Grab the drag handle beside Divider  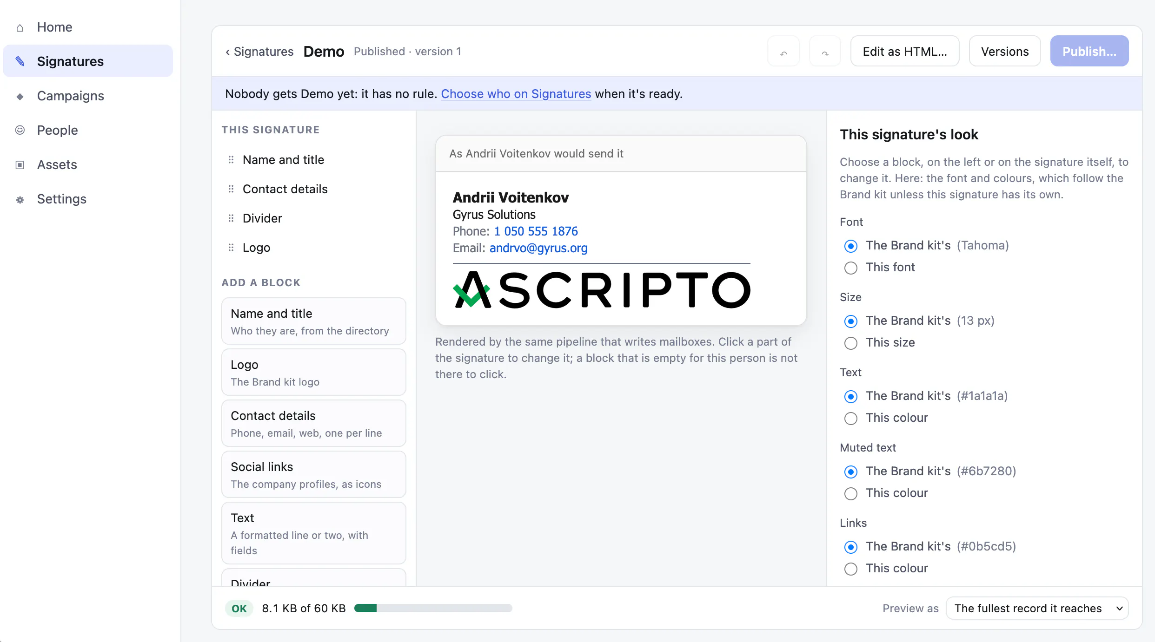click(231, 218)
